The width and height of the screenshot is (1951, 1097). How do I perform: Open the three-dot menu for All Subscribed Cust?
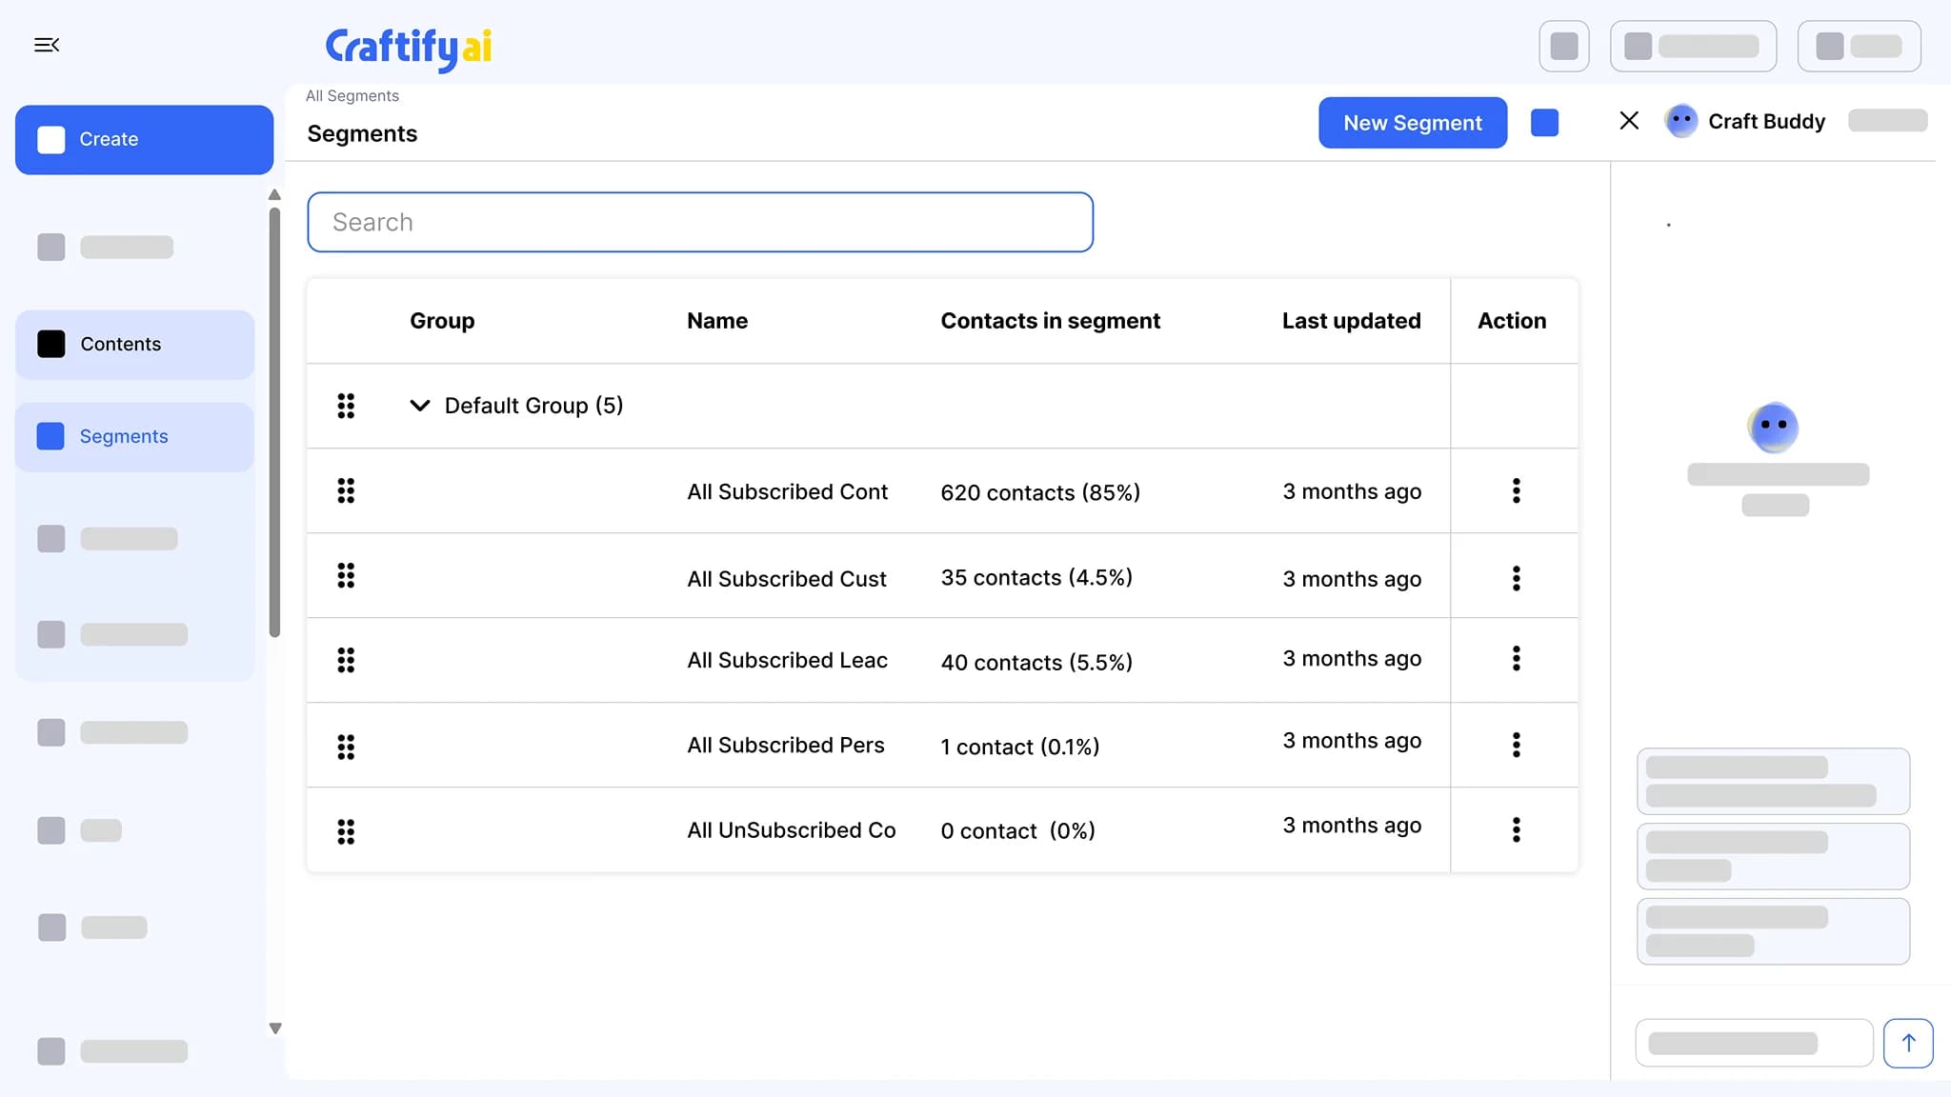pos(1516,578)
